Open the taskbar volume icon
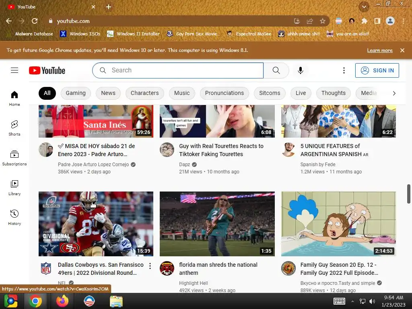 click(x=372, y=301)
